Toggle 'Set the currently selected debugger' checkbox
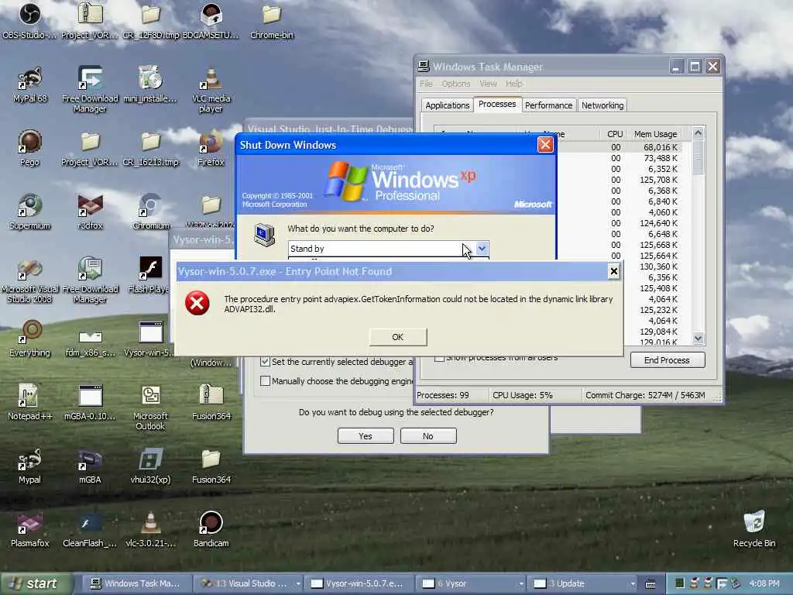The image size is (793, 595). tap(265, 361)
